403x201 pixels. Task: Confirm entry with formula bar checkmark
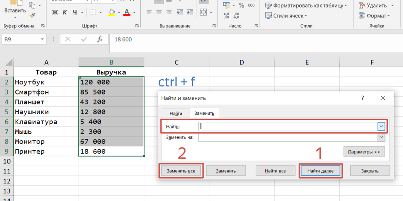(x=84, y=39)
